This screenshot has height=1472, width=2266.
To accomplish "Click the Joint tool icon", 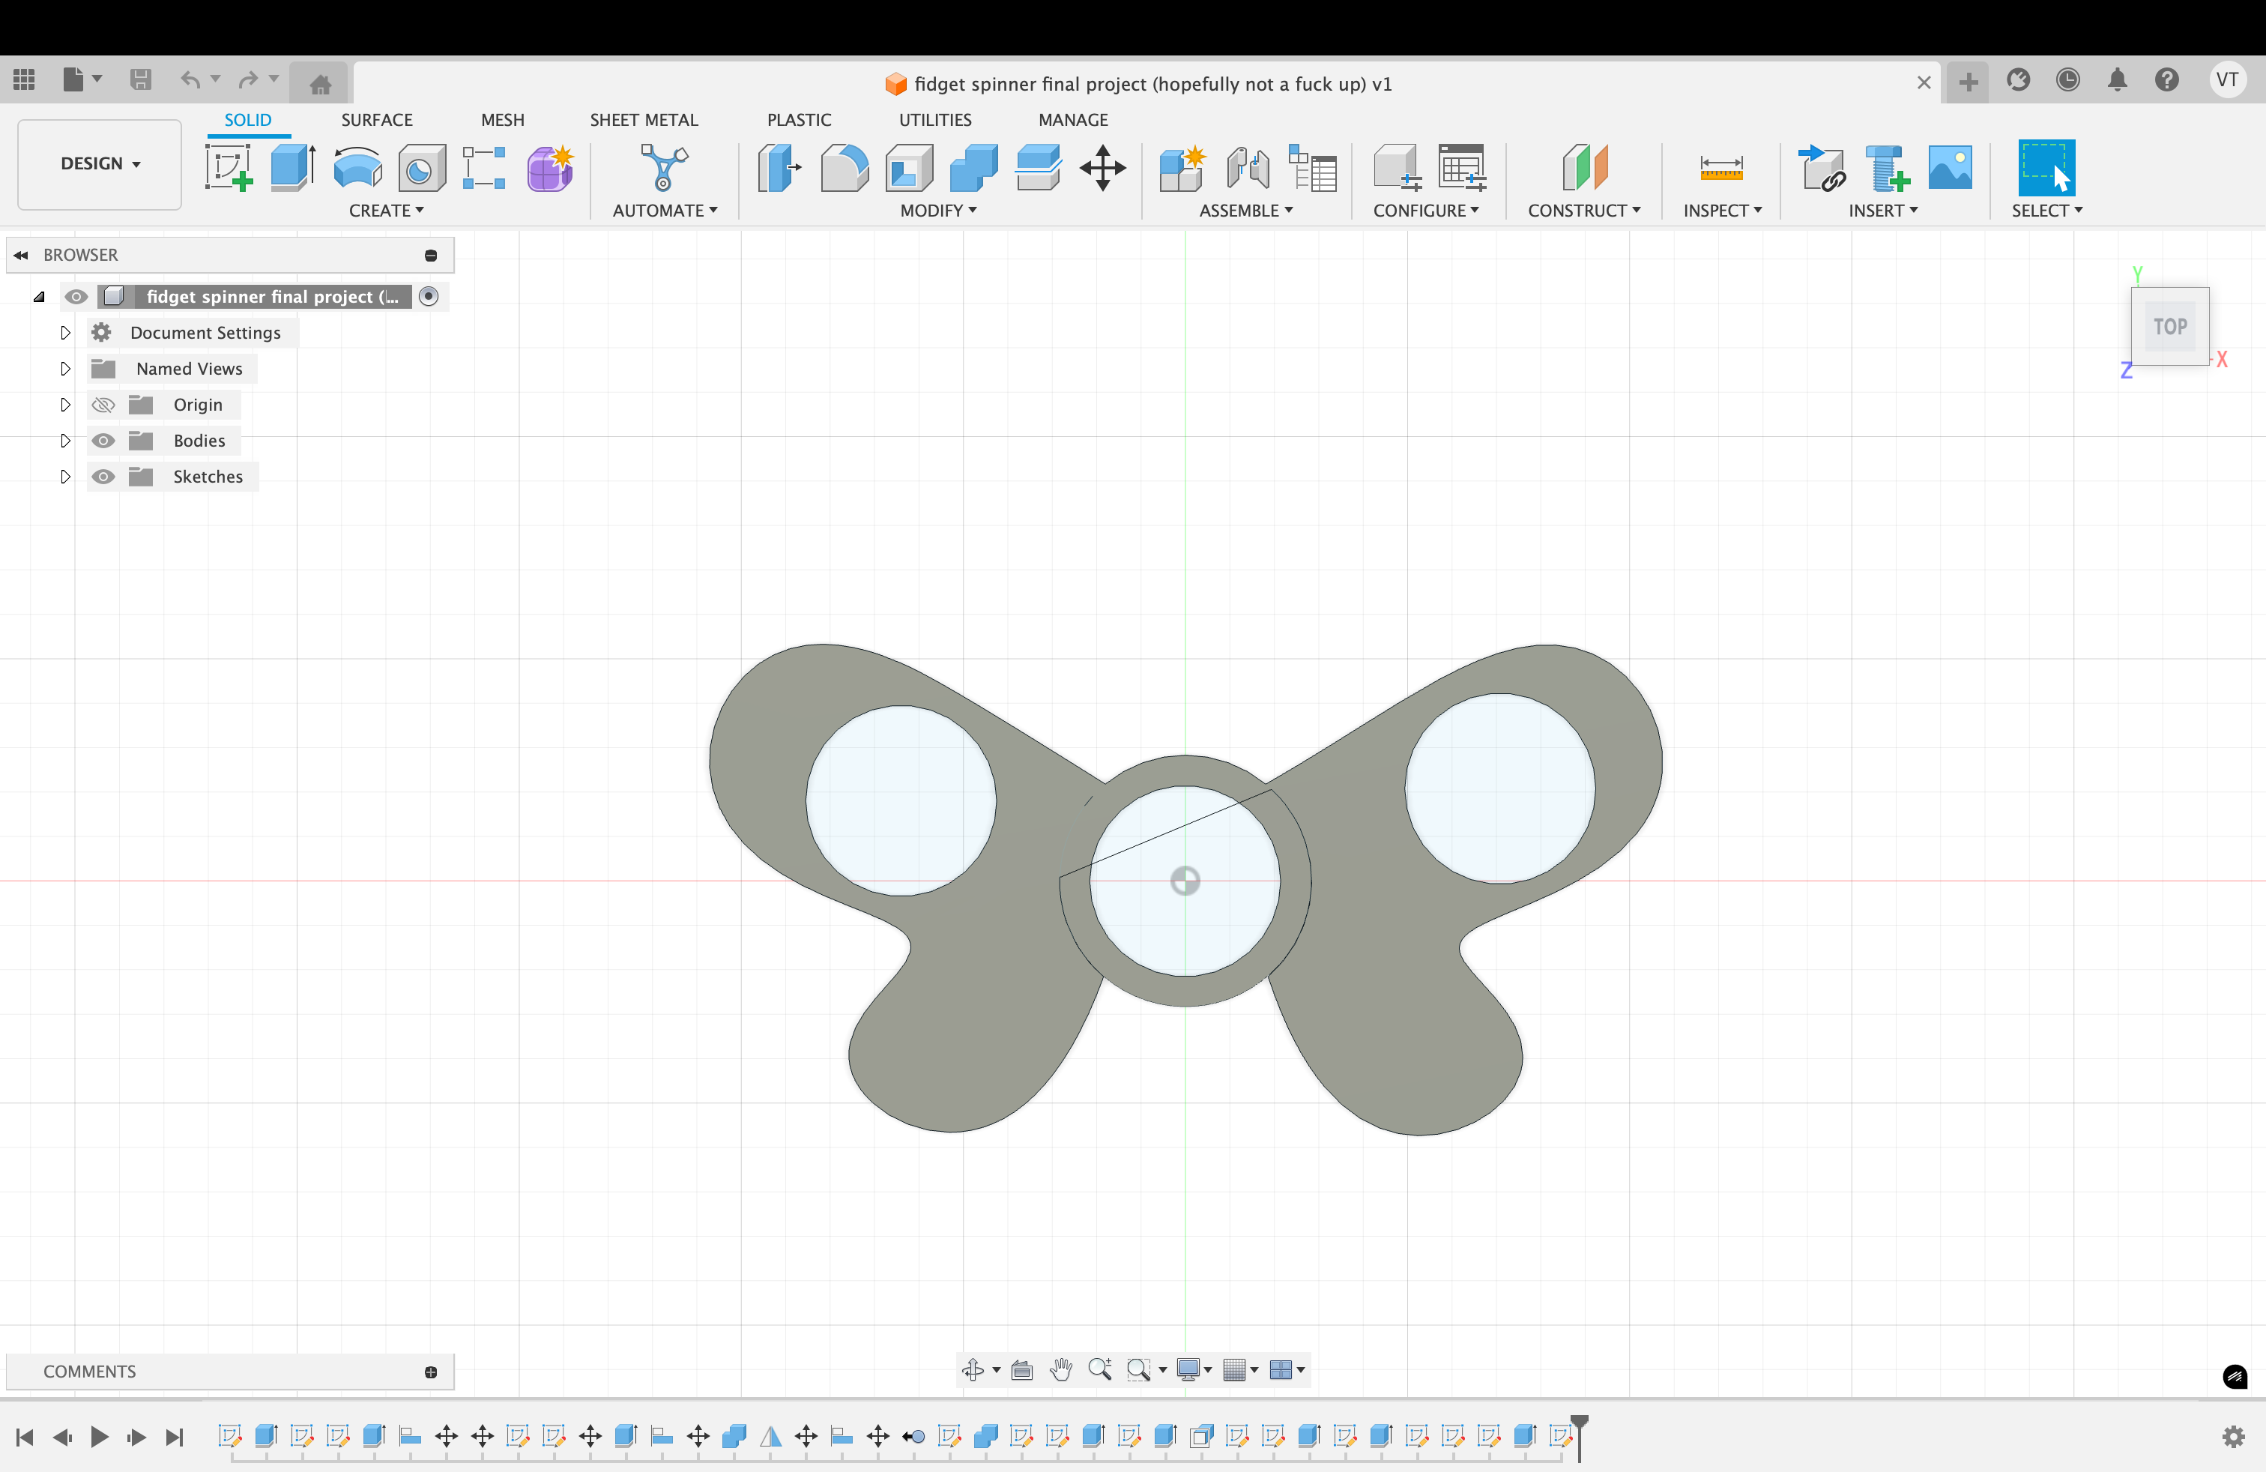I will click(1247, 168).
